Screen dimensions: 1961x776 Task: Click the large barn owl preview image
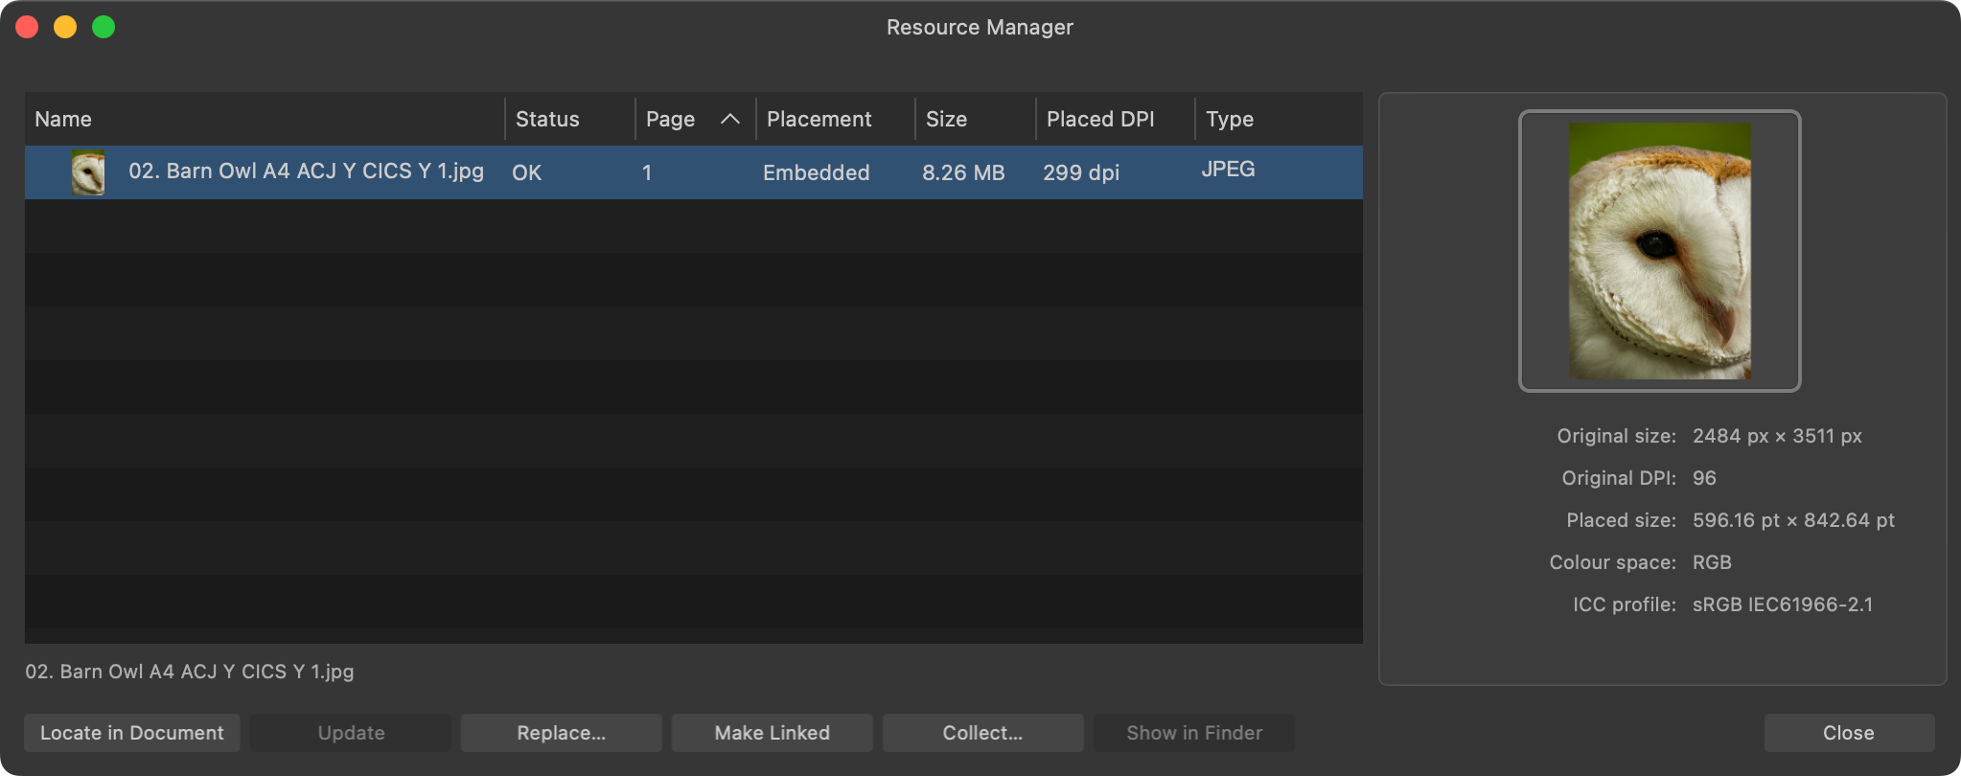(x=1660, y=251)
